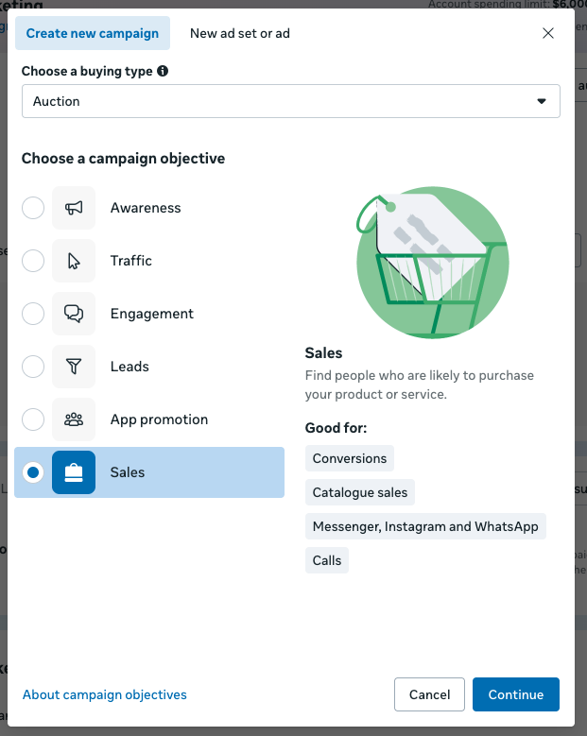This screenshot has width=587, height=736.
Task: Close the campaign dialog with X
Action: click(x=548, y=33)
